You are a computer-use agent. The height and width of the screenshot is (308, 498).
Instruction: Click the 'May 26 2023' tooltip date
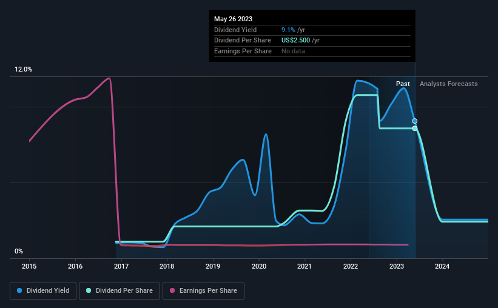tap(233, 19)
